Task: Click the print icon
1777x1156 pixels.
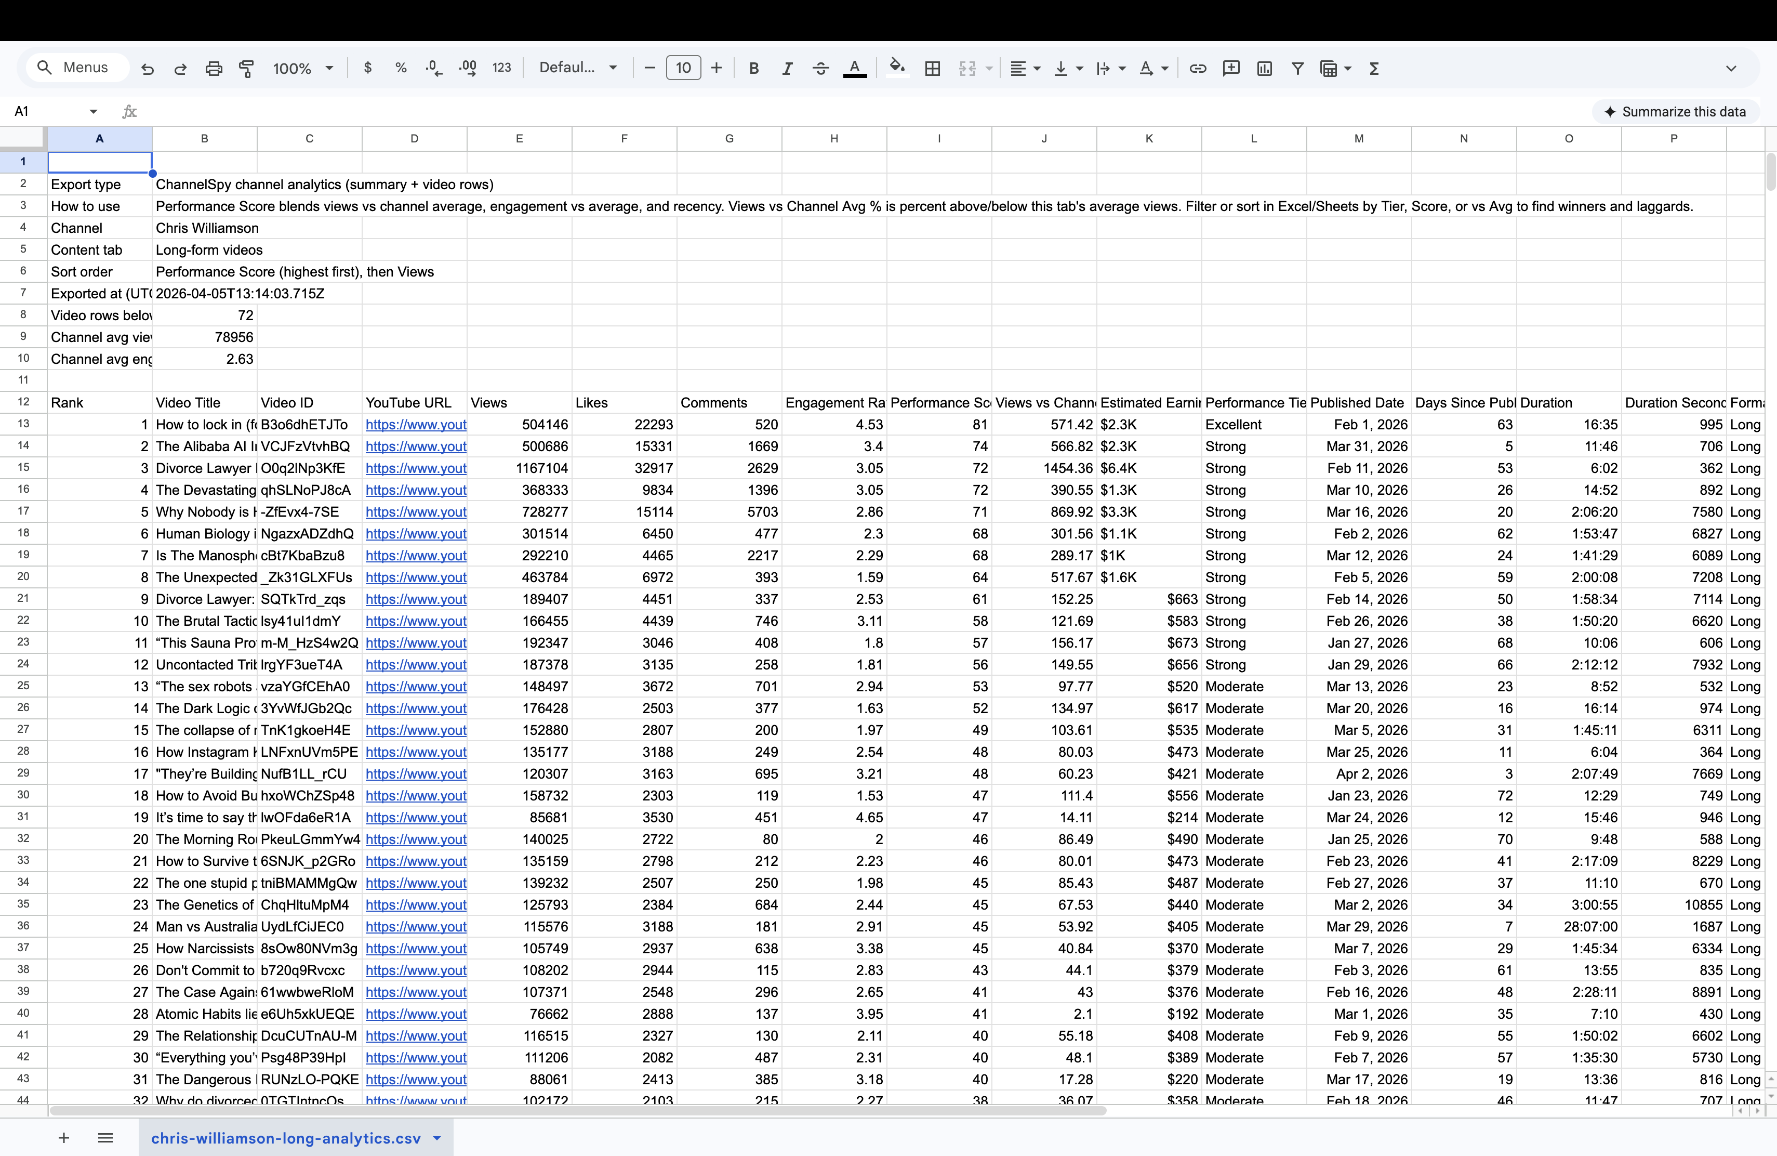Action: coord(214,69)
